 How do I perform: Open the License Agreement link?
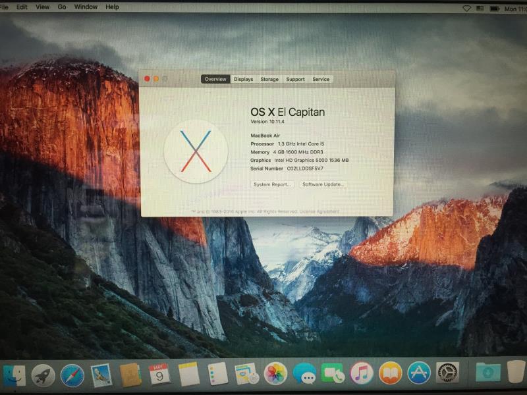pos(319,211)
